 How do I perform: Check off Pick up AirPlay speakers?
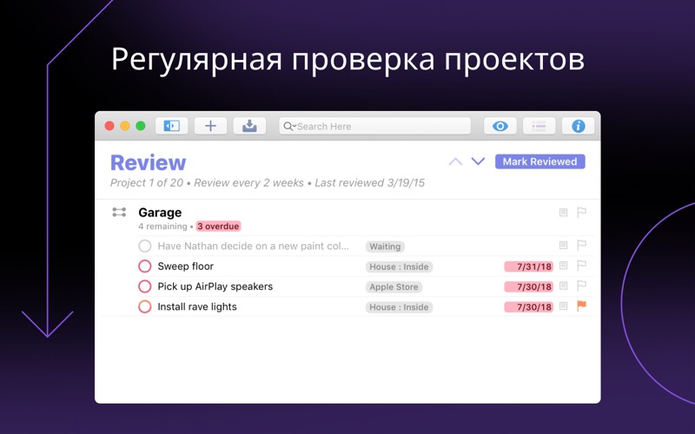tap(145, 286)
